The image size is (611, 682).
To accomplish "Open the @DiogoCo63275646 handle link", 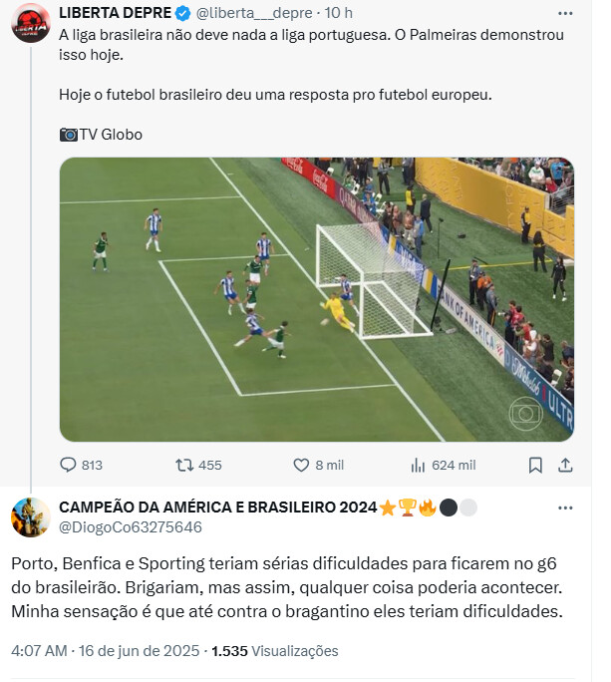I will pos(131,527).
